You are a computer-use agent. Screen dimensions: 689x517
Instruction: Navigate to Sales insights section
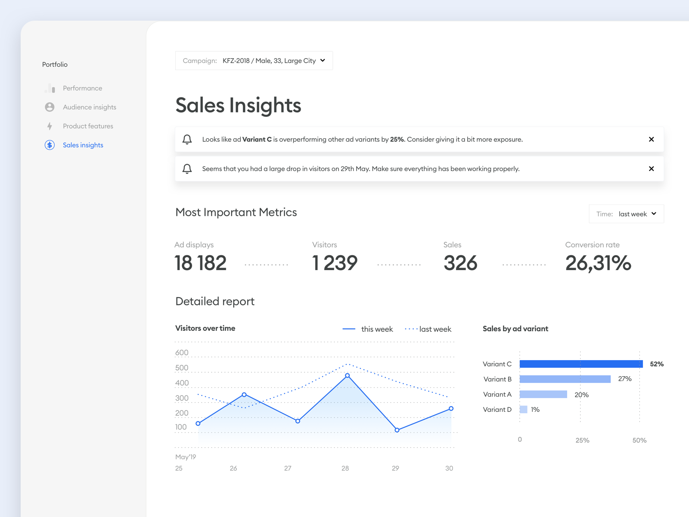83,145
